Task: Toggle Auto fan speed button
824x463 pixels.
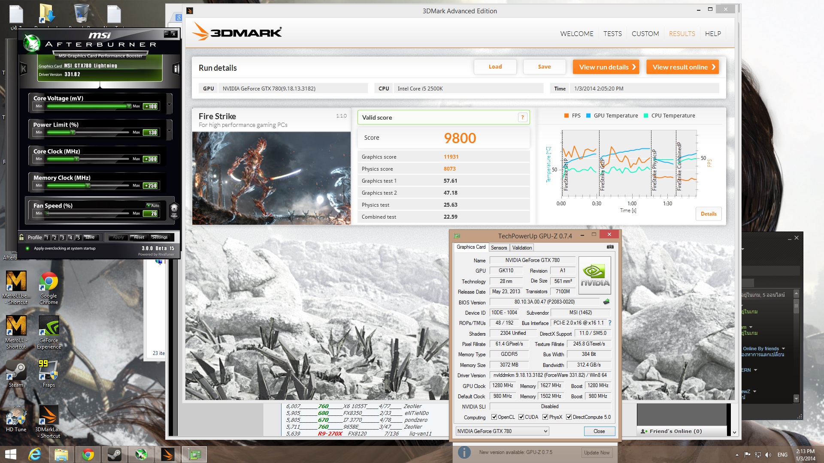Action: pyautogui.click(x=153, y=206)
